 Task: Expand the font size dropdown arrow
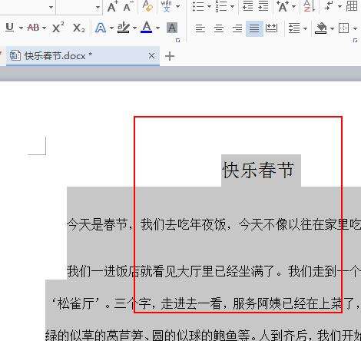tap(98, 7)
